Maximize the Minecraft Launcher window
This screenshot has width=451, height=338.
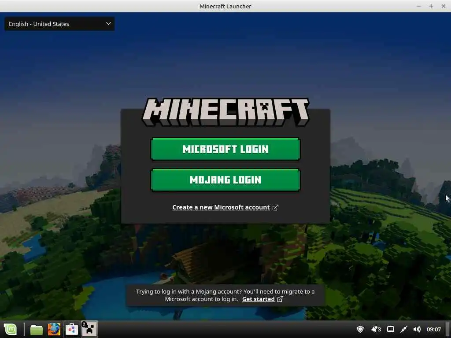[x=431, y=6]
